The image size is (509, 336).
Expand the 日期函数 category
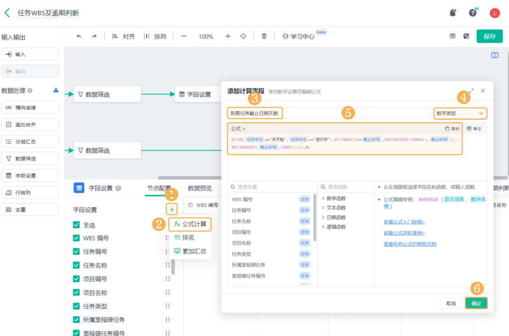336,217
